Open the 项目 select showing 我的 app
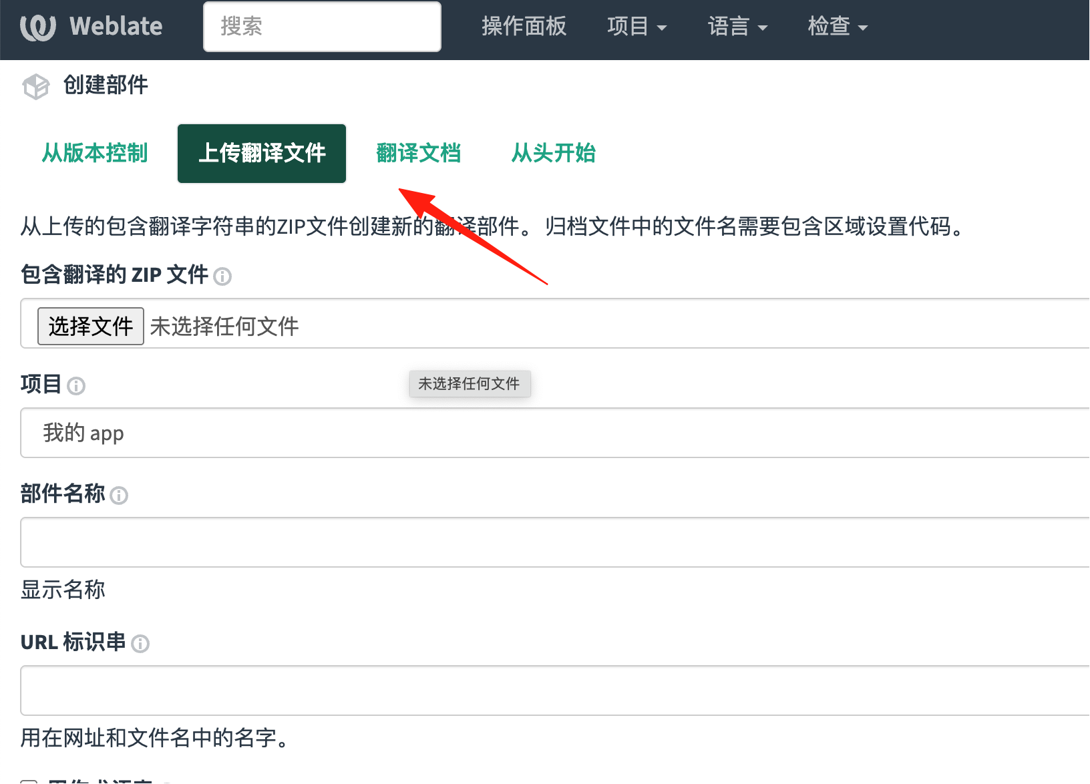The image size is (1090, 784). [x=555, y=433]
